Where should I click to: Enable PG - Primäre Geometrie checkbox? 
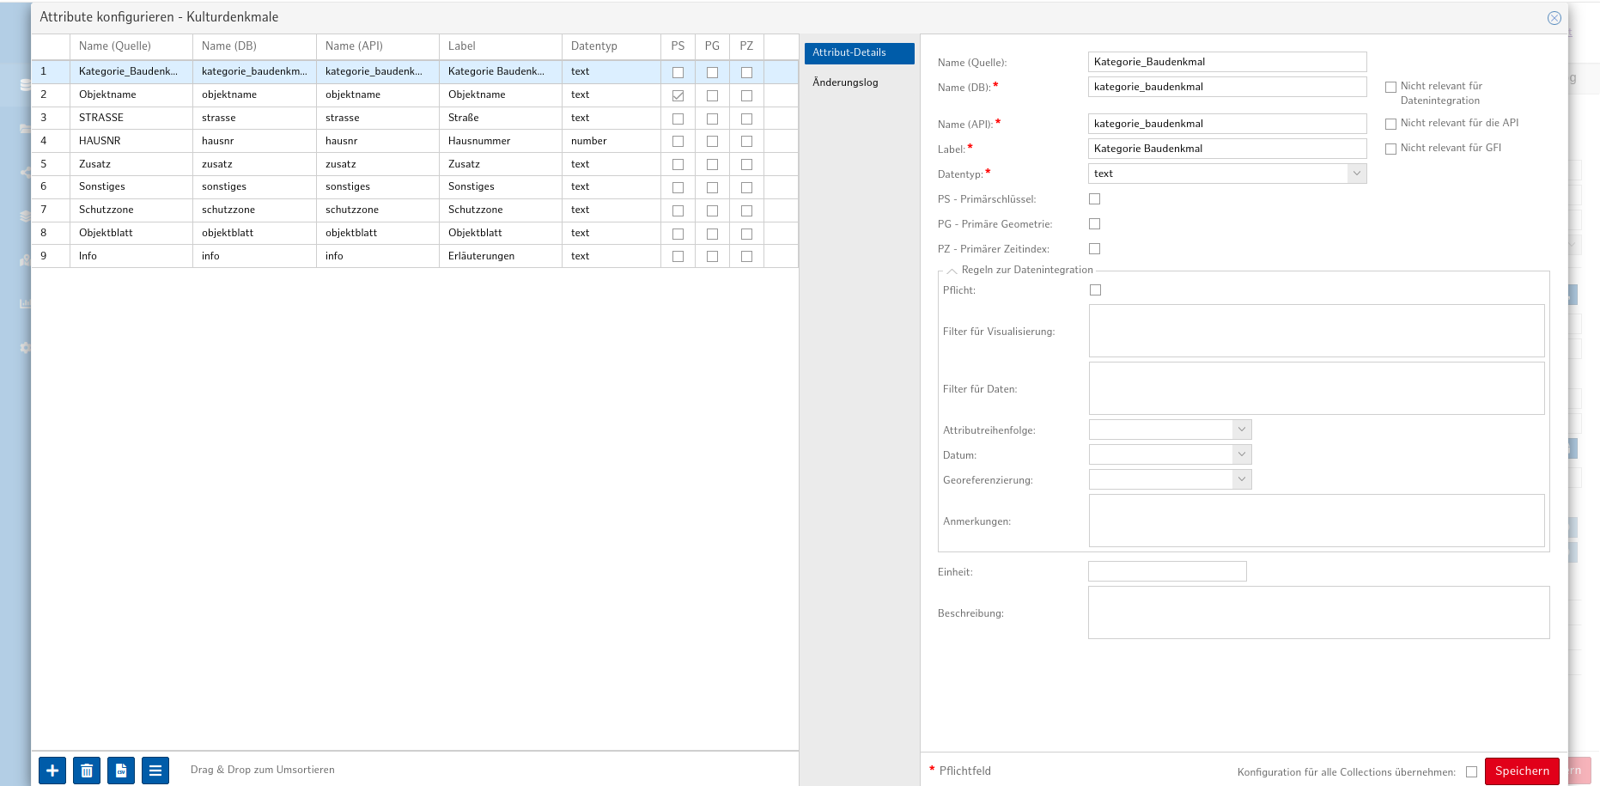1094,224
